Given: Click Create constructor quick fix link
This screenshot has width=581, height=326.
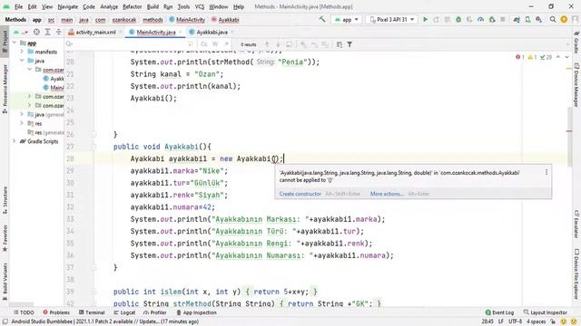Looking at the screenshot, I should [x=300, y=194].
